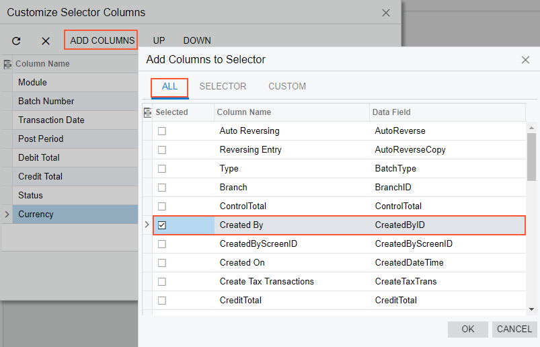Click the CANCEL button
Image resolution: width=540 pixels, height=347 pixels.
pyautogui.click(x=514, y=329)
